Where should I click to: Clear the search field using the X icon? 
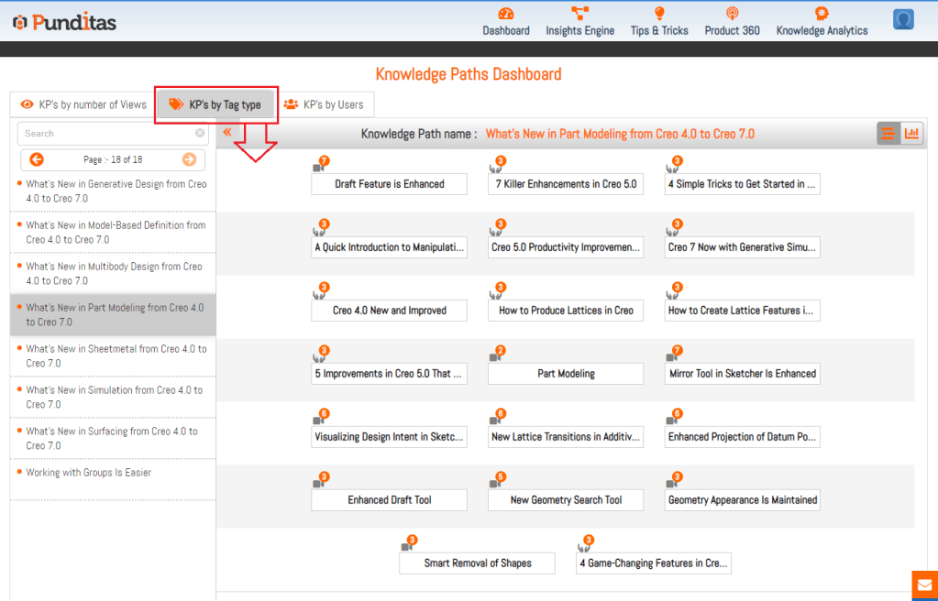pyautogui.click(x=200, y=134)
